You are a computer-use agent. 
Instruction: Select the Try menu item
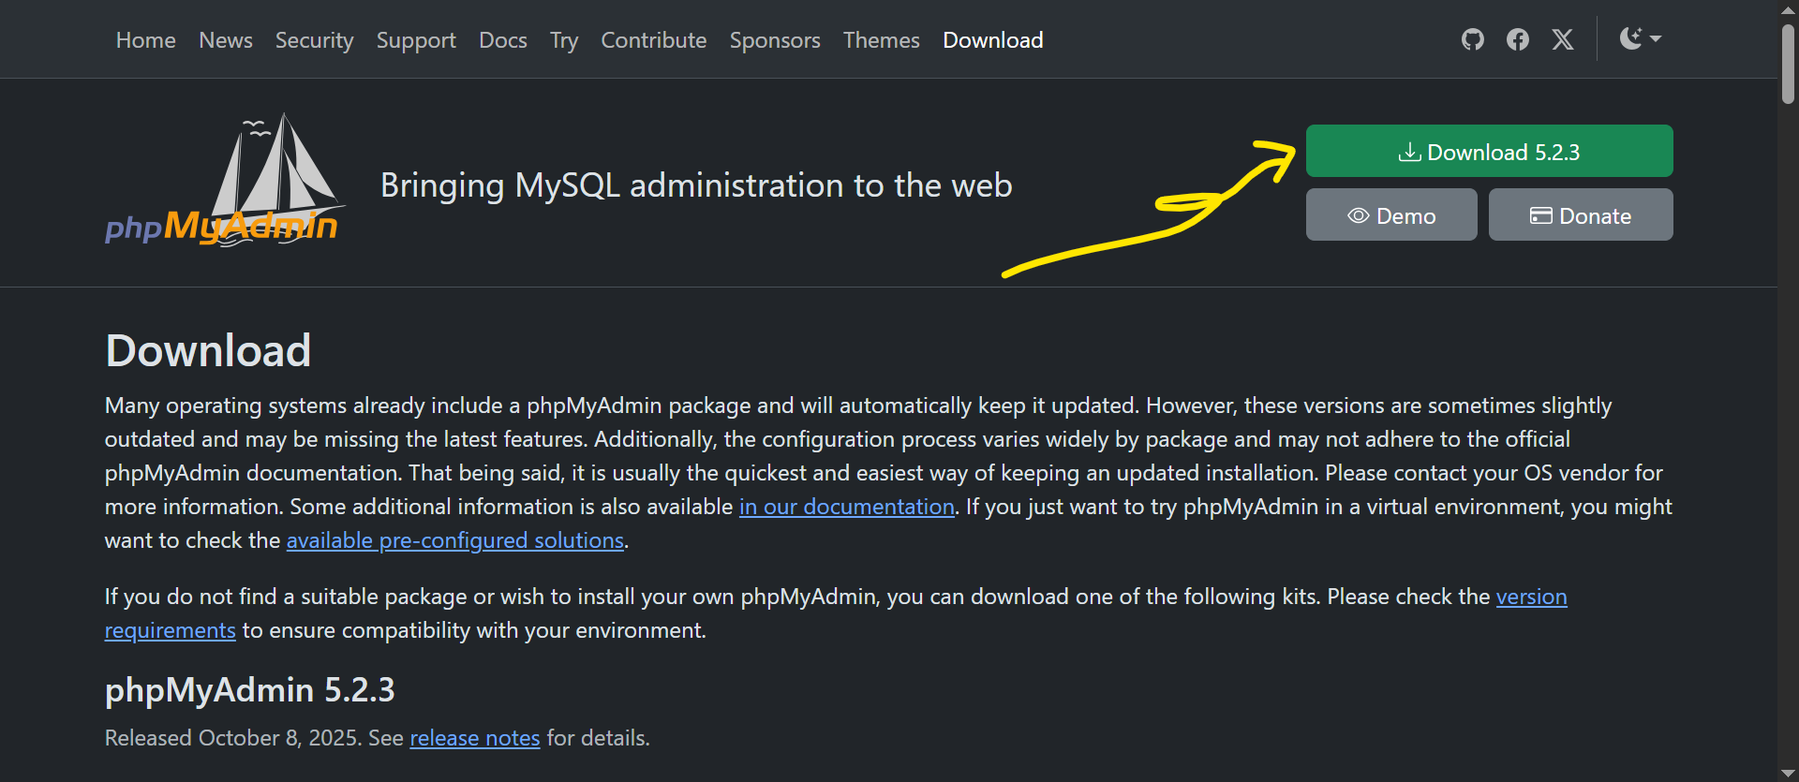coord(564,40)
